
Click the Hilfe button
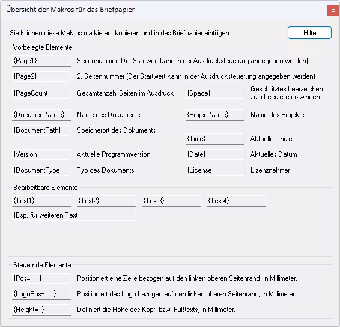tap(309, 33)
